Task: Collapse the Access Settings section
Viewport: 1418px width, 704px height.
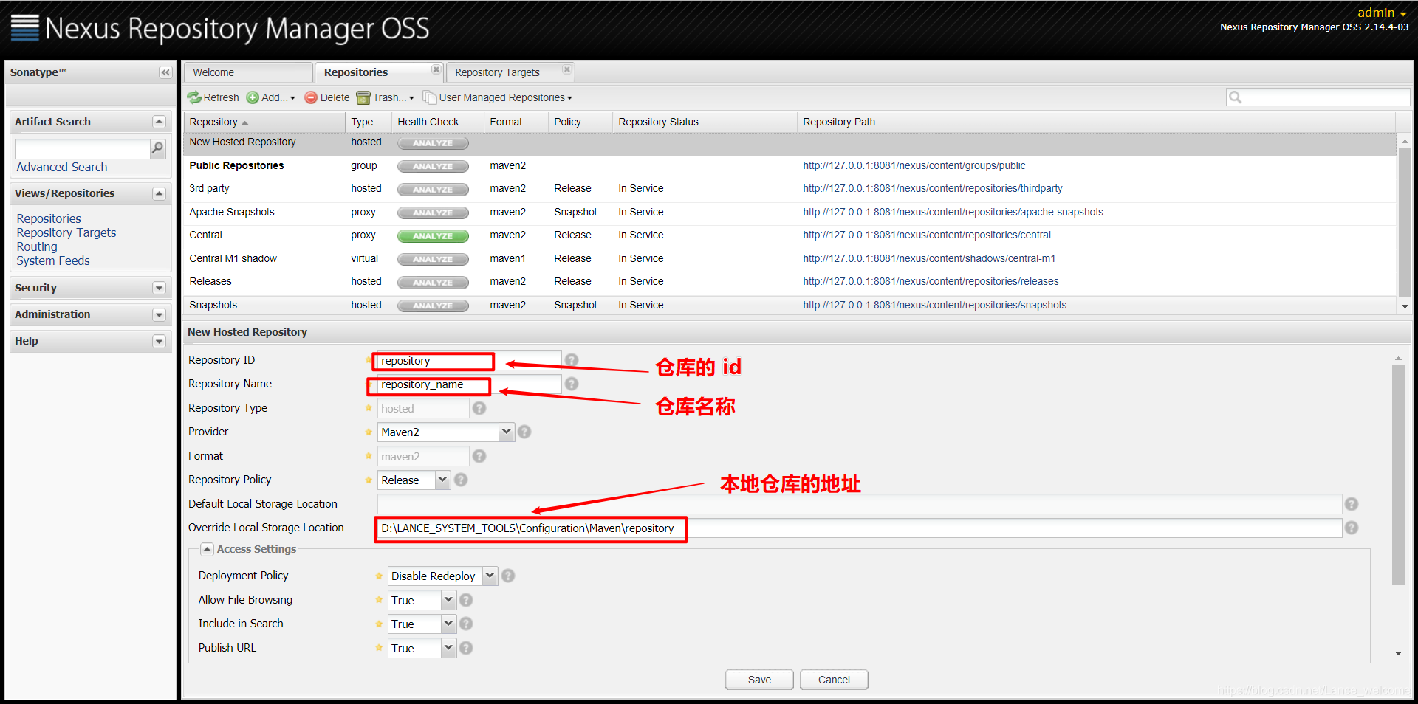Action: click(208, 549)
